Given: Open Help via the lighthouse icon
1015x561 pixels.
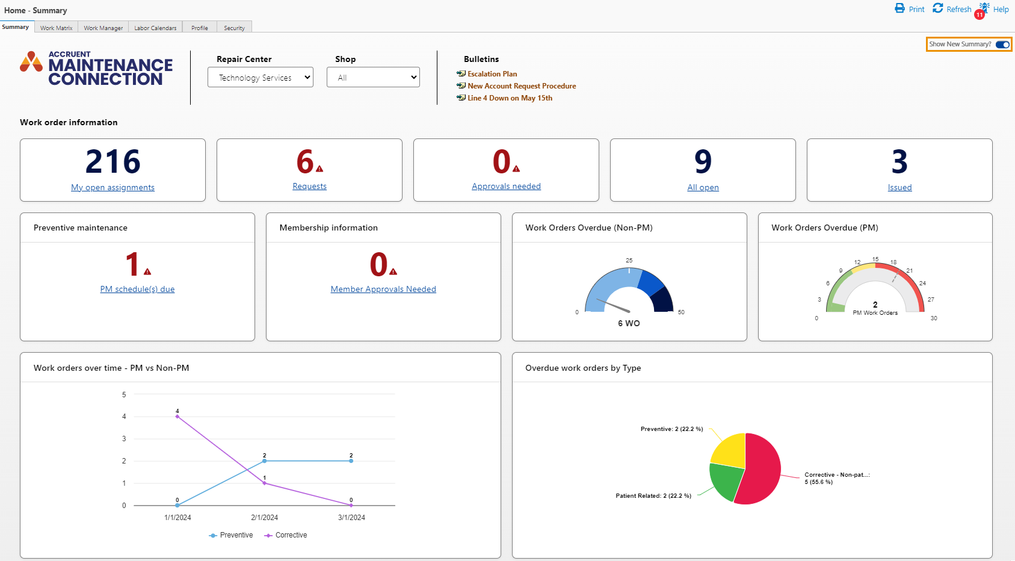Looking at the screenshot, I should [984, 7].
